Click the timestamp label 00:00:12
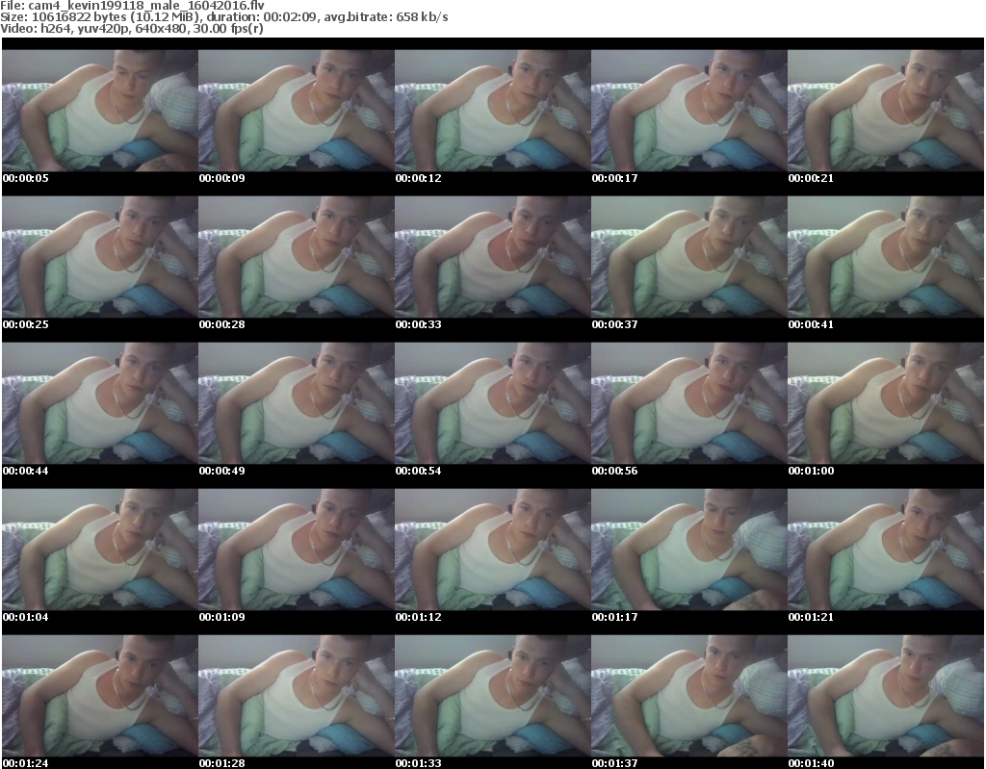This screenshot has width=986, height=769. (x=418, y=179)
